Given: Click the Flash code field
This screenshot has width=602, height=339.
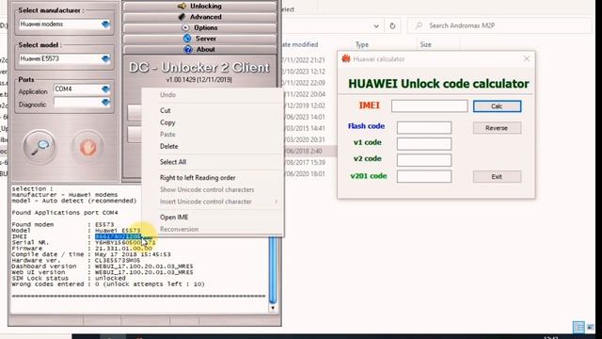Looking at the screenshot, I should pyautogui.click(x=424, y=128).
